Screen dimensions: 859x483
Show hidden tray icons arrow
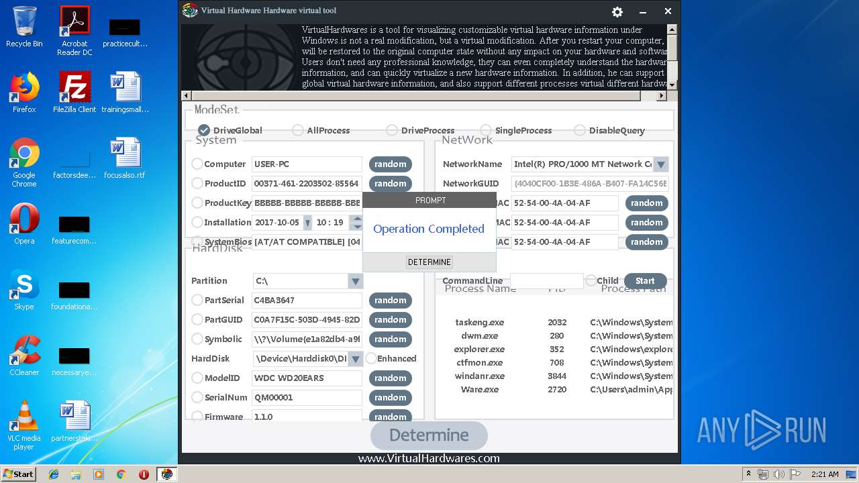tap(748, 474)
